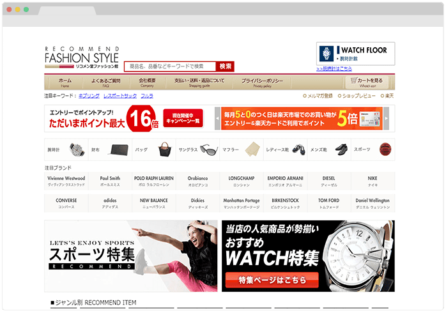Select the Orobianco brand

coord(197,181)
